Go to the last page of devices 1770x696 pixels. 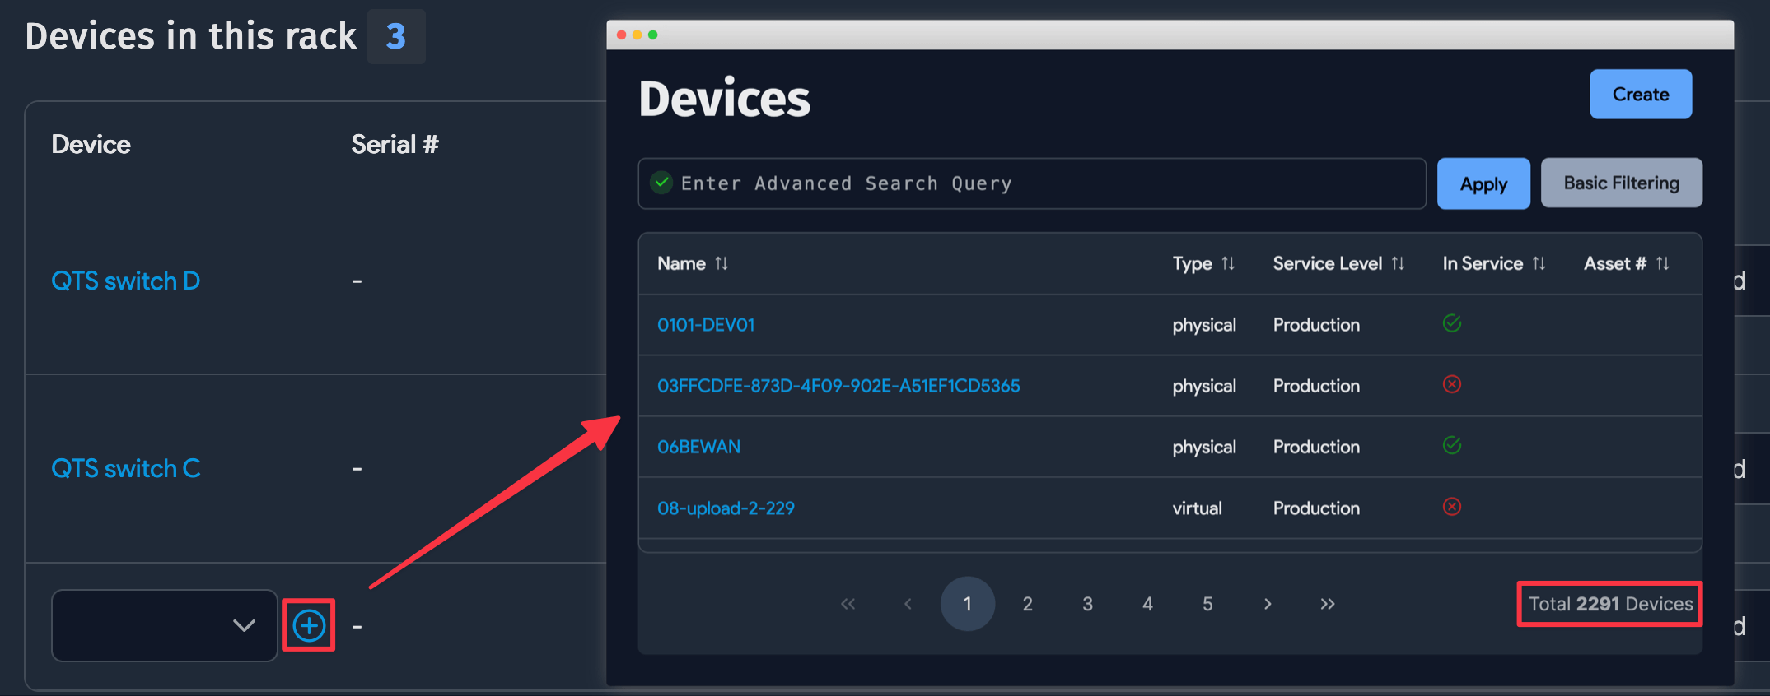[1327, 604]
